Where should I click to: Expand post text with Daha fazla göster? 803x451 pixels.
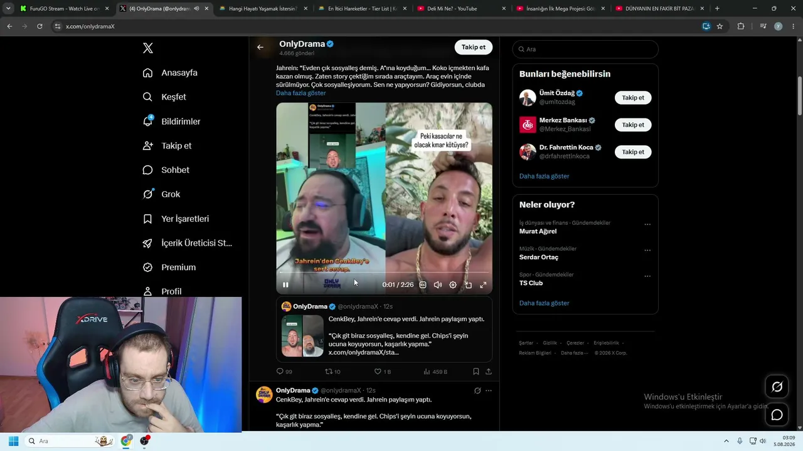pos(301,93)
